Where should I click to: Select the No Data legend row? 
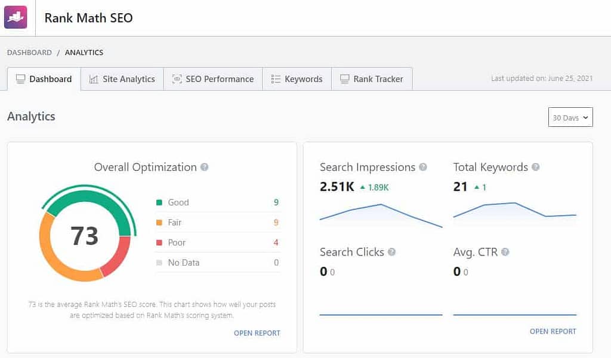pyautogui.click(x=218, y=263)
